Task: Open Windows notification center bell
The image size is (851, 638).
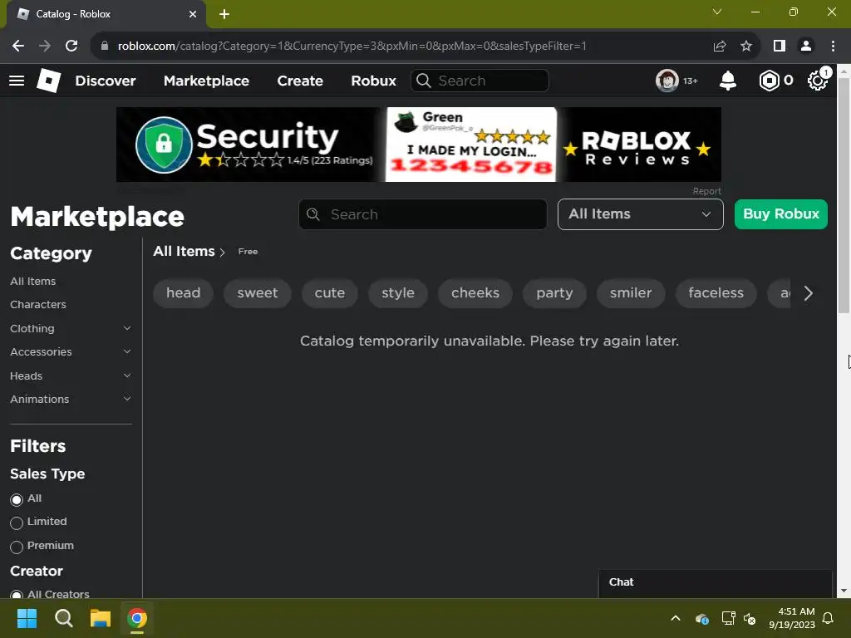Action: pyautogui.click(x=829, y=618)
